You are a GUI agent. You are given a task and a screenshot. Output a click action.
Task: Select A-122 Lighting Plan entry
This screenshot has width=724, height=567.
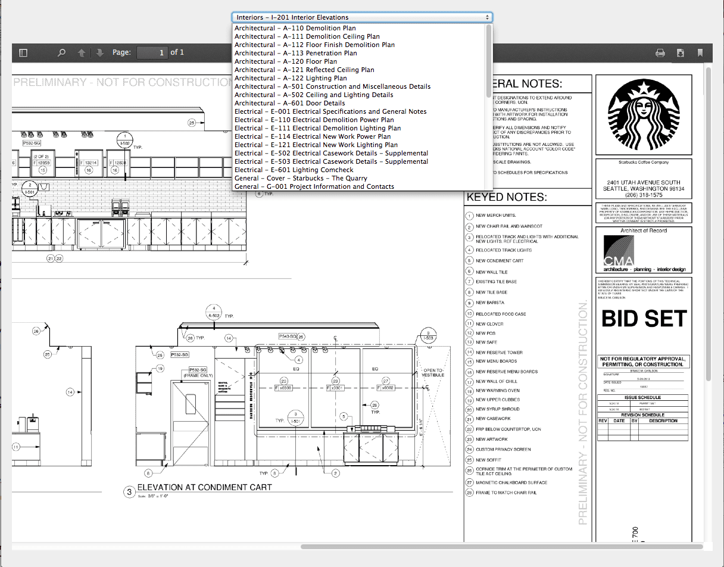click(359, 78)
